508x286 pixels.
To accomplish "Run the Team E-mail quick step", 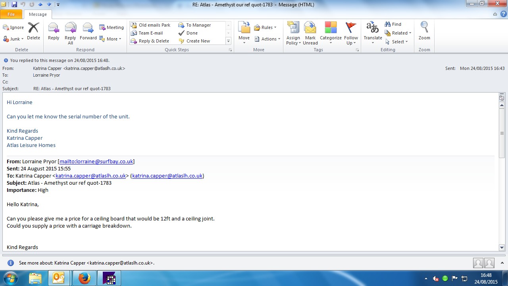I will click(x=147, y=33).
